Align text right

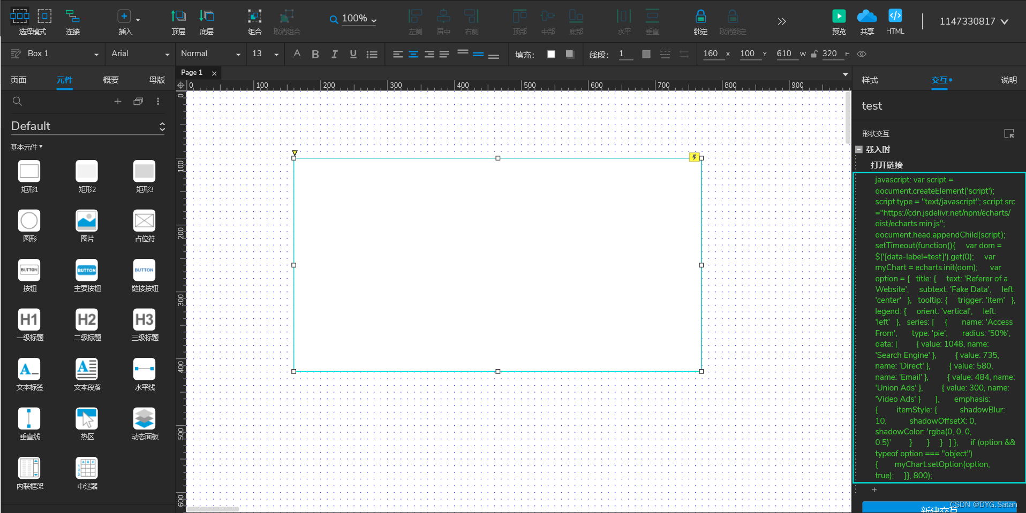tap(429, 54)
